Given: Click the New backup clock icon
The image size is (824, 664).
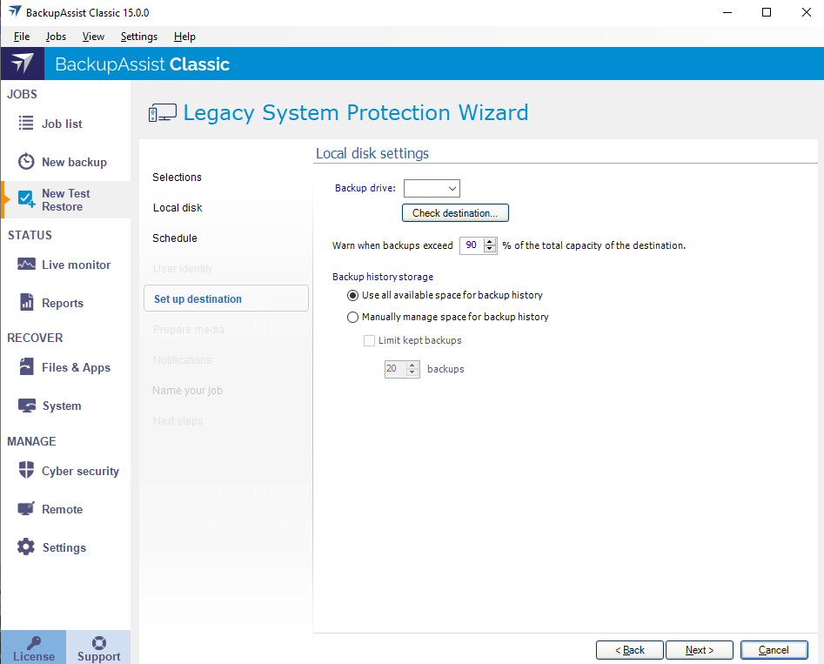Looking at the screenshot, I should click(26, 162).
